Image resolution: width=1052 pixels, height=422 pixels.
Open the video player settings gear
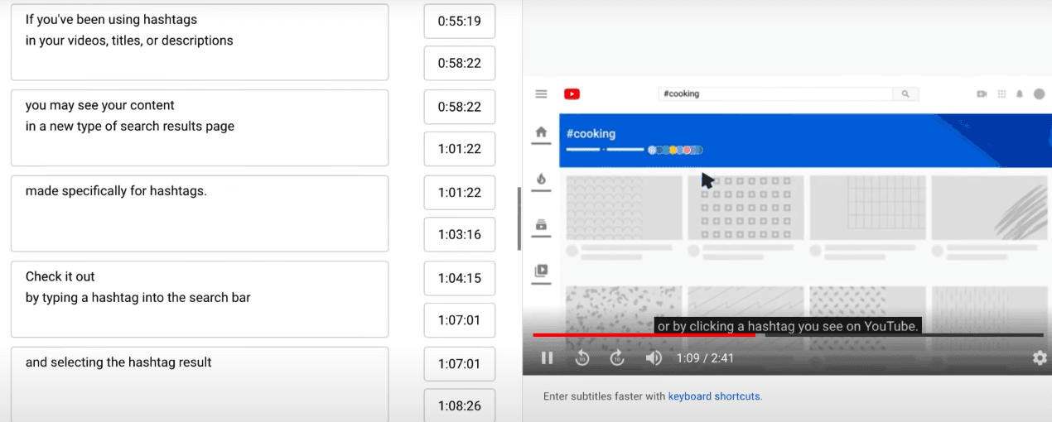click(x=1039, y=358)
